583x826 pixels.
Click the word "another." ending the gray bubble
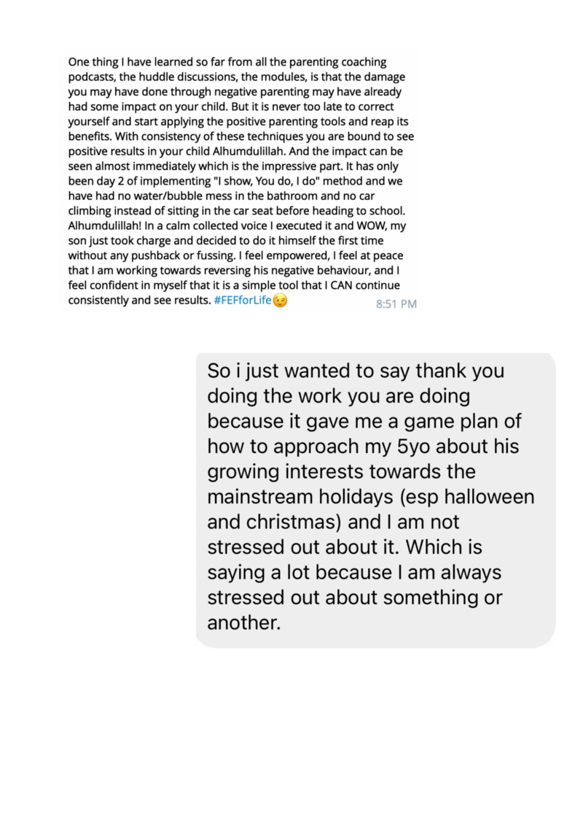point(244,622)
